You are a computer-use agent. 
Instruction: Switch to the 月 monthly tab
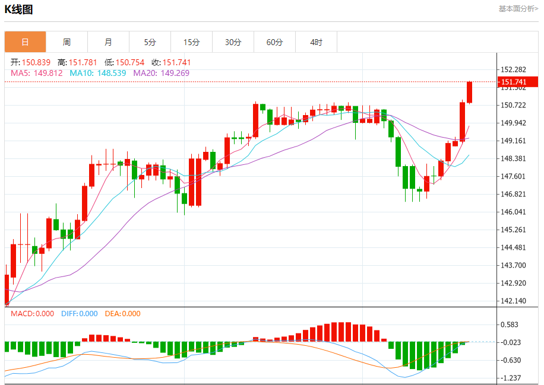coord(108,42)
